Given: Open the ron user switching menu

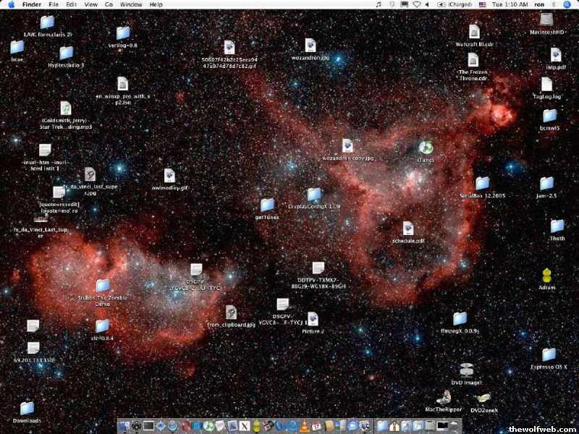Looking at the screenshot, I should point(539,4).
